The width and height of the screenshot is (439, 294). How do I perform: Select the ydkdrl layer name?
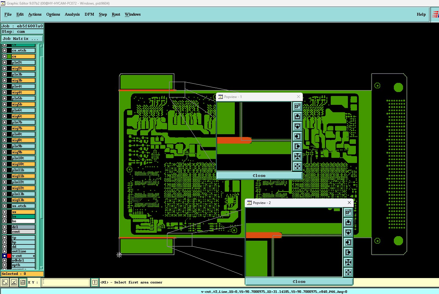[23, 260]
